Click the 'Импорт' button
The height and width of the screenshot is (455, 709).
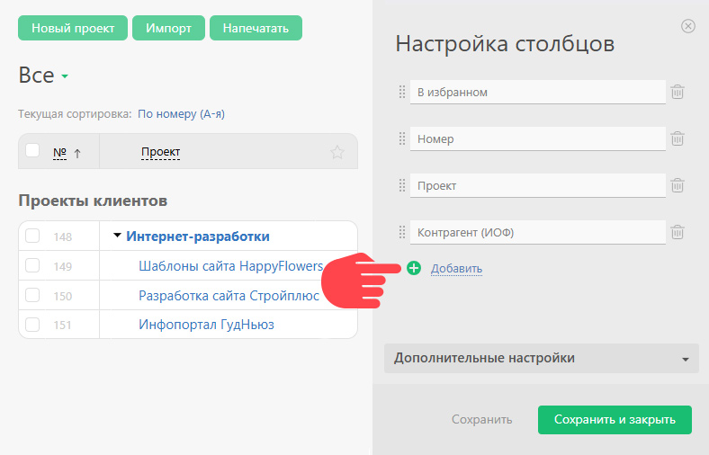[x=168, y=28]
